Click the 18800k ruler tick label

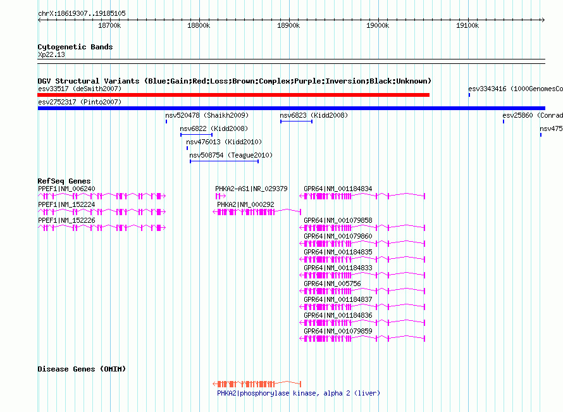tap(199, 25)
